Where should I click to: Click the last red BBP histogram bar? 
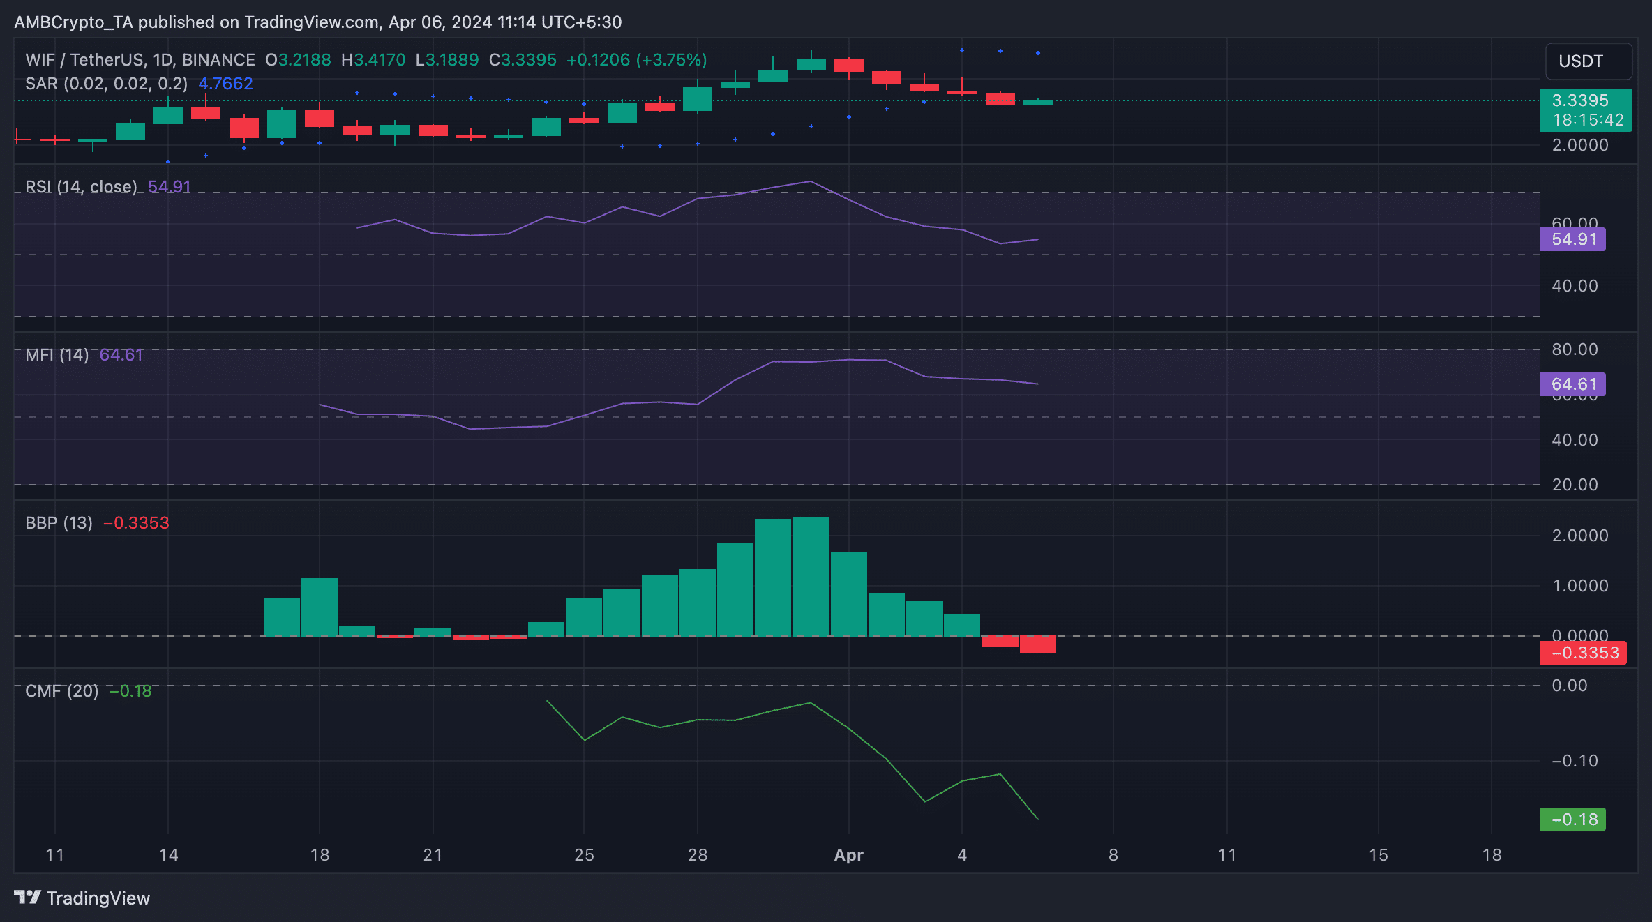(x=1038, y=644)
